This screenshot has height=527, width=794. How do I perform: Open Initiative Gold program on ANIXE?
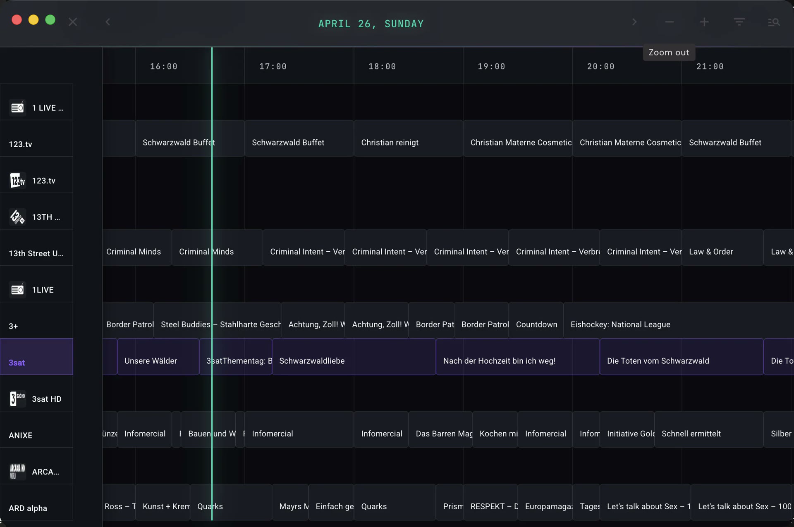pyautogui.click(x=627, y=429)
